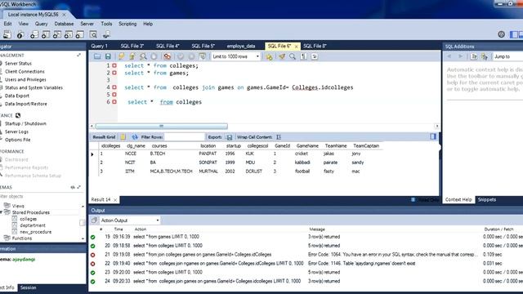The width and height of the screenshot is (523, 294).
Task: Export the result set to file icon
Action: 230,137
